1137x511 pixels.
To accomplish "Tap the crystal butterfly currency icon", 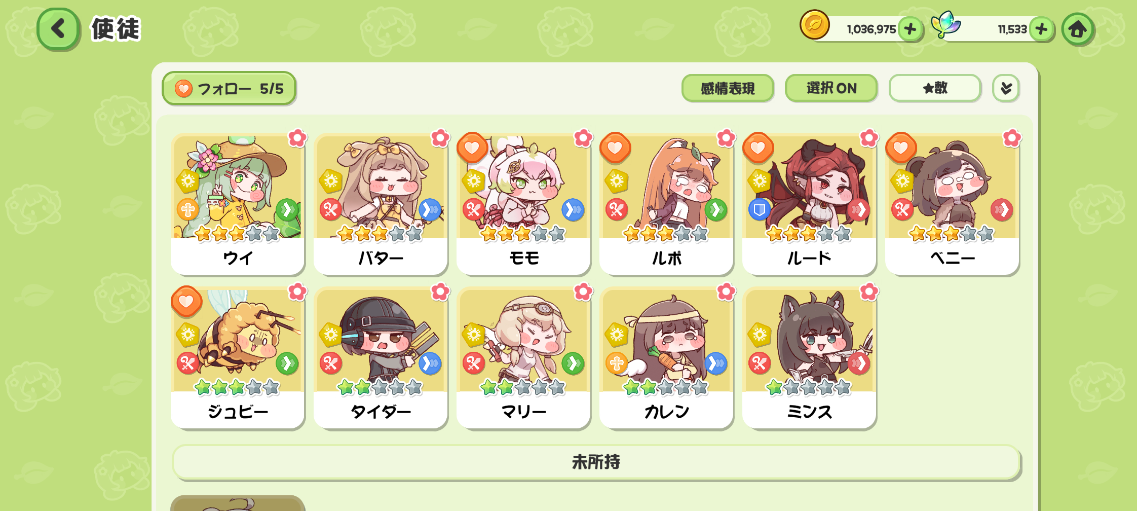I will pos(945,25).
